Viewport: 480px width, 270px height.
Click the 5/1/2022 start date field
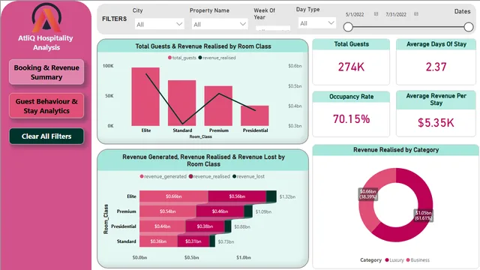355,14
